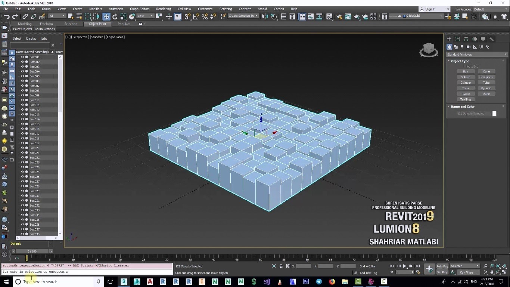Click the time slider 0 / 100 handle
Image resolution: width=510 pixels, height=287 pixels.
tap(32, 251)
